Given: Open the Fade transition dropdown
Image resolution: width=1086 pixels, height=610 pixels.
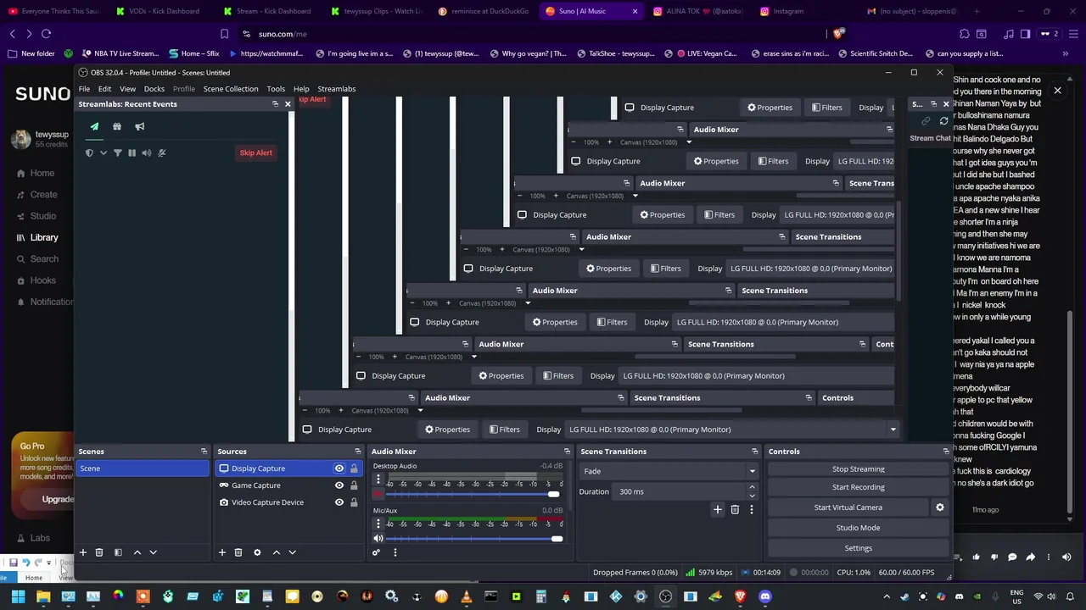Looking at the screenshot, I should (x=669, y=472).
